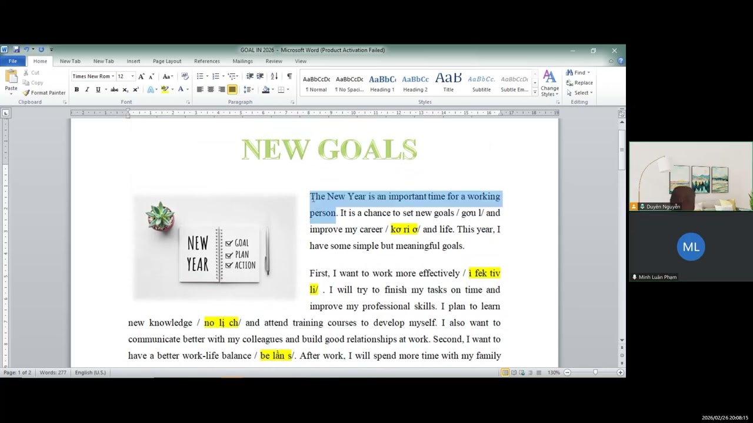Click the zoom slider handle

tap(595, 372)
